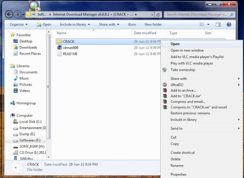This screenshot has height=178, width=244.
Task: Select the CRACK folder icon
Action: [x=60, y=41]
